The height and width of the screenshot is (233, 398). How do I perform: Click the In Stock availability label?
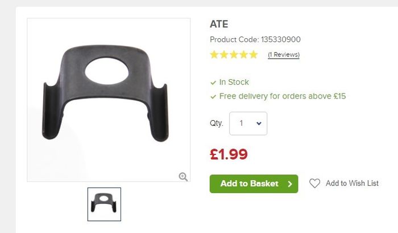234,82
